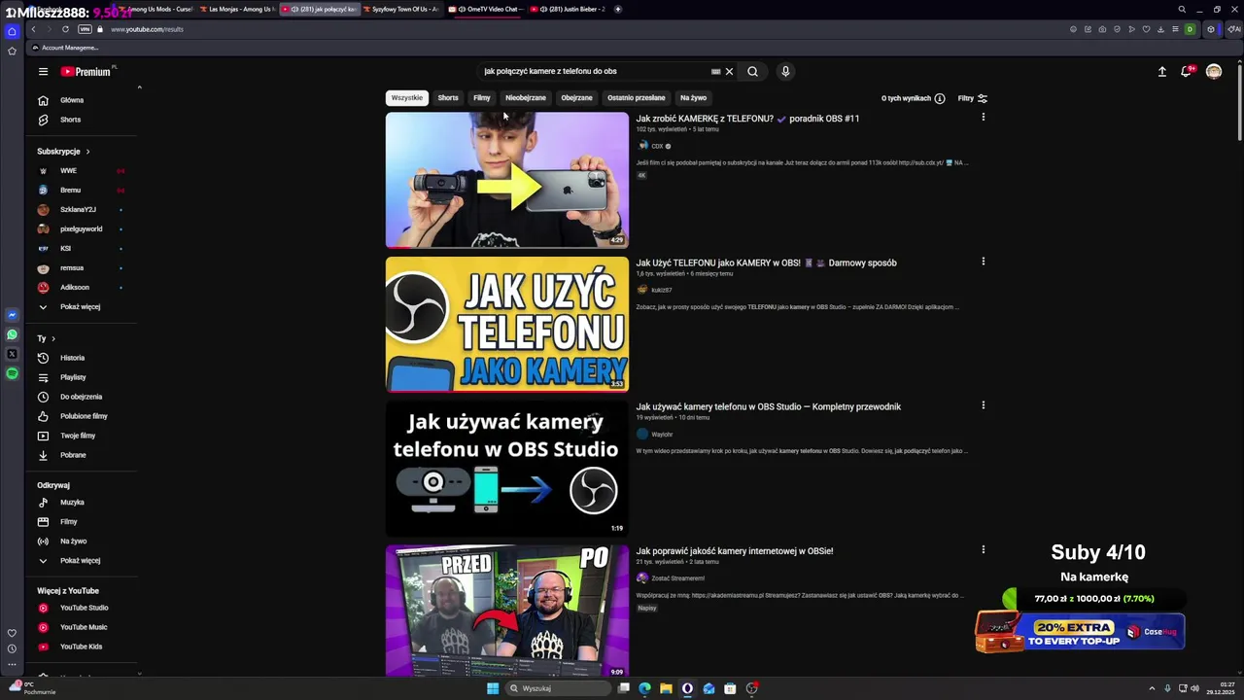
Task: Click the Windows taskbar Wyszukaj search box
Action: point(560,688)
